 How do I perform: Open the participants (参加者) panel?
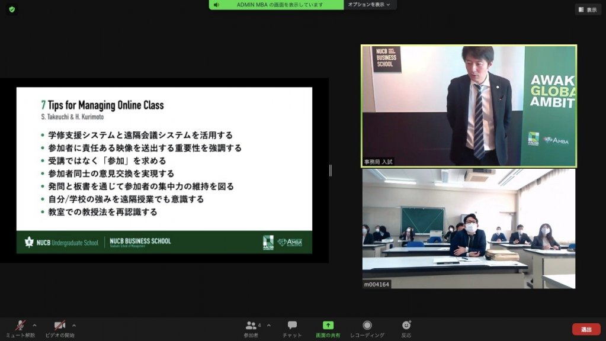coord(251,326)
